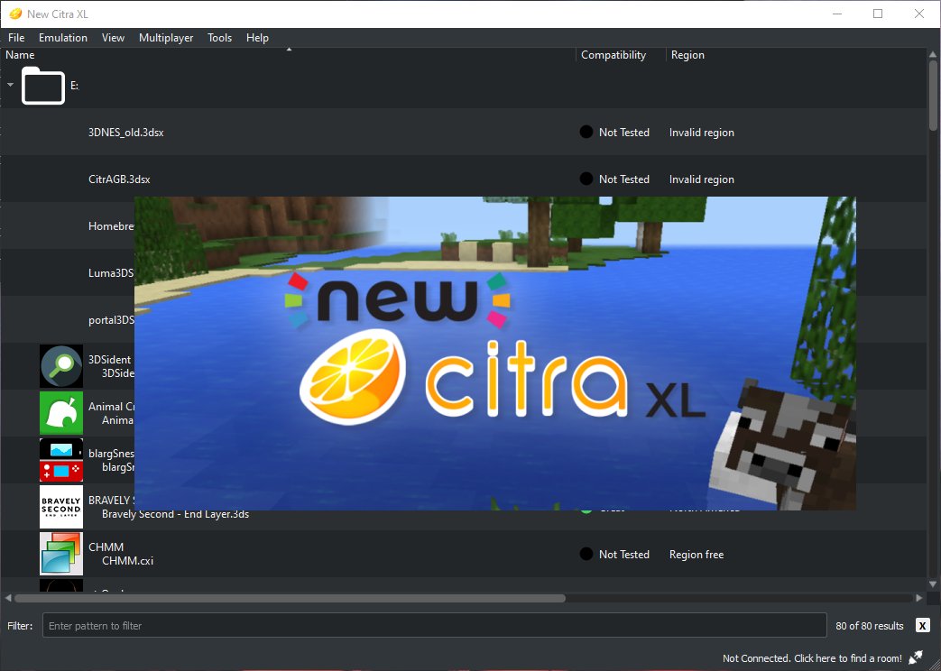This screenshot has height=671, width=941.
Task: Click the 3DSident magnifier game icon
Action: tap(61, 366)
